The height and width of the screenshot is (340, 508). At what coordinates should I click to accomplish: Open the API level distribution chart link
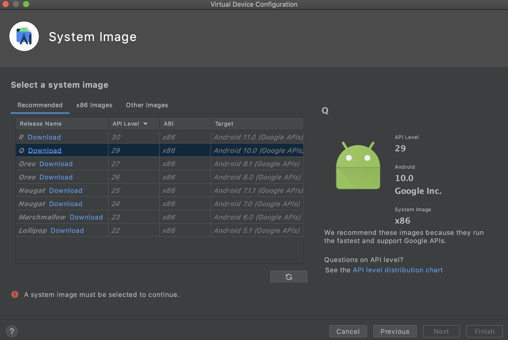[x=398, y=270]
